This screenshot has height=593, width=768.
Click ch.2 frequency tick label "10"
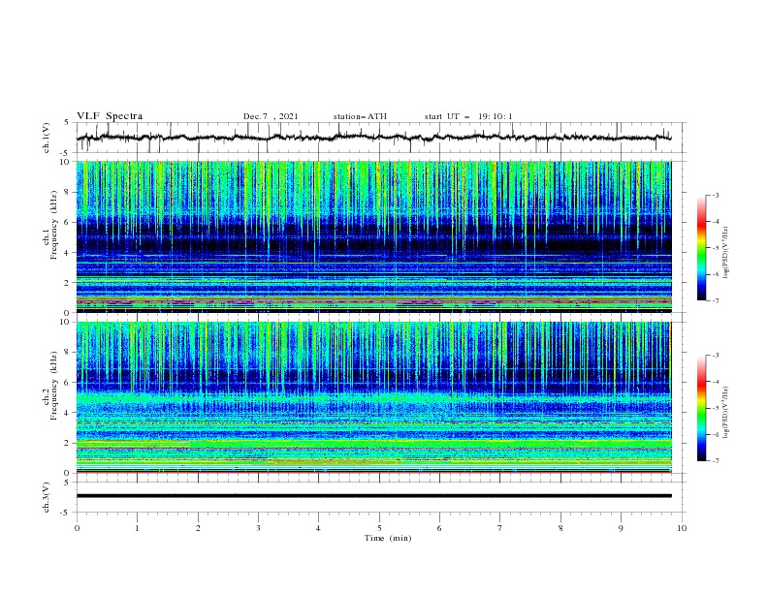(66, 322)
